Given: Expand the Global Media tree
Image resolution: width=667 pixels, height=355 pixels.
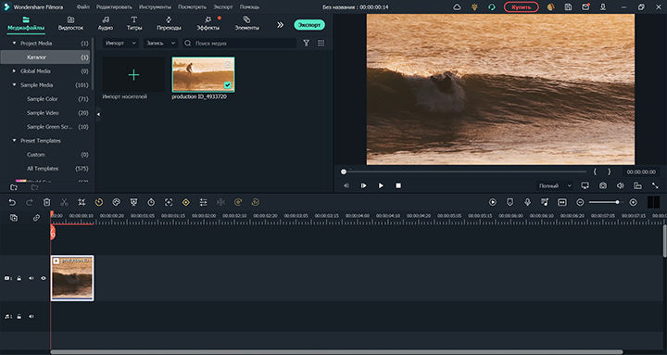Looking at the screenshot, I should pos(14,71).
